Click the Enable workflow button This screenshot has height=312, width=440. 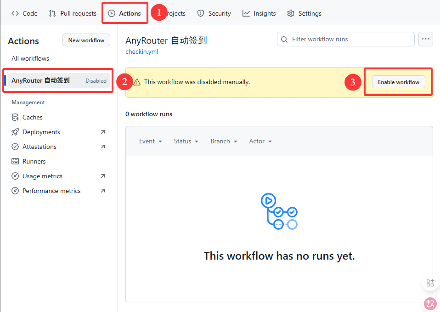pyautogui.click(x=399, y=82)
